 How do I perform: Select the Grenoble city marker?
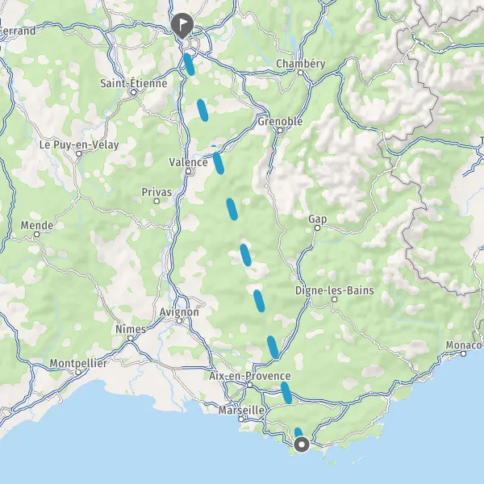tap(280, 131)
